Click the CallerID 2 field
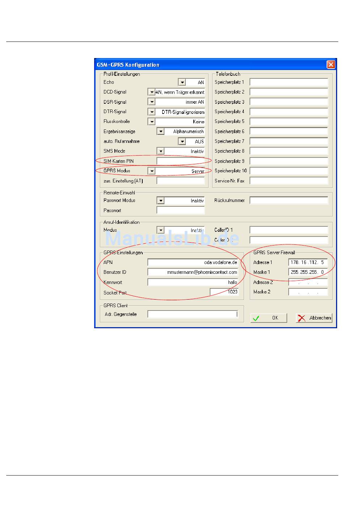 (x=289, y=240)
